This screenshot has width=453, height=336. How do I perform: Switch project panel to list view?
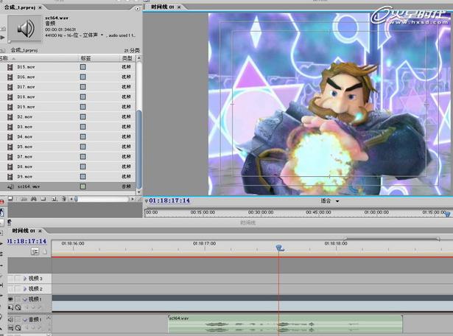(11, 199)
